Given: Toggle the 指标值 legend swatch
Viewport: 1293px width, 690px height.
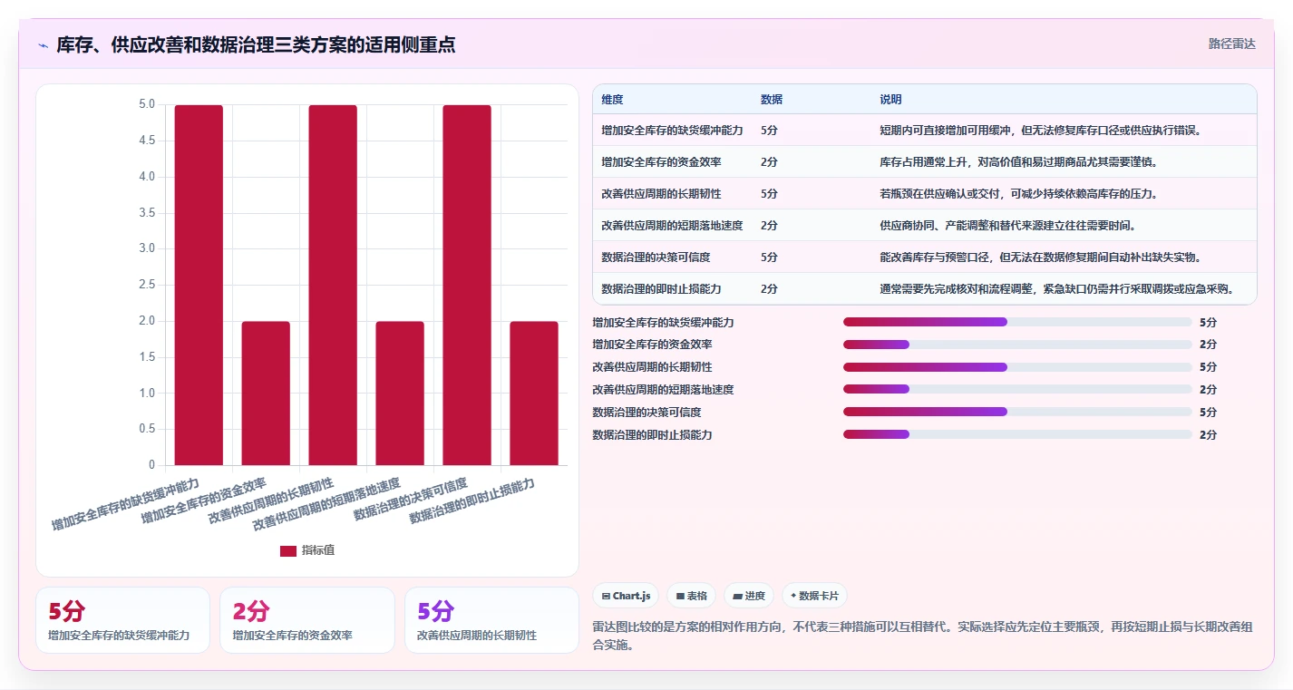Looking at the screenshot, I should coord(287,550).
